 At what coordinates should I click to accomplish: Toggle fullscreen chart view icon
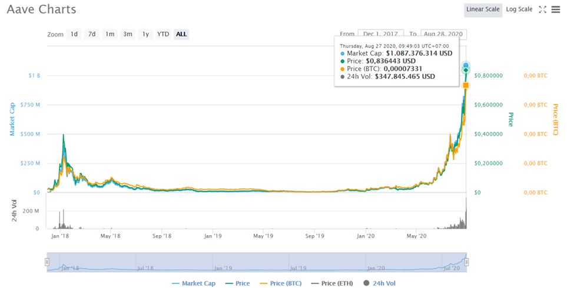(x=542, y=10)
